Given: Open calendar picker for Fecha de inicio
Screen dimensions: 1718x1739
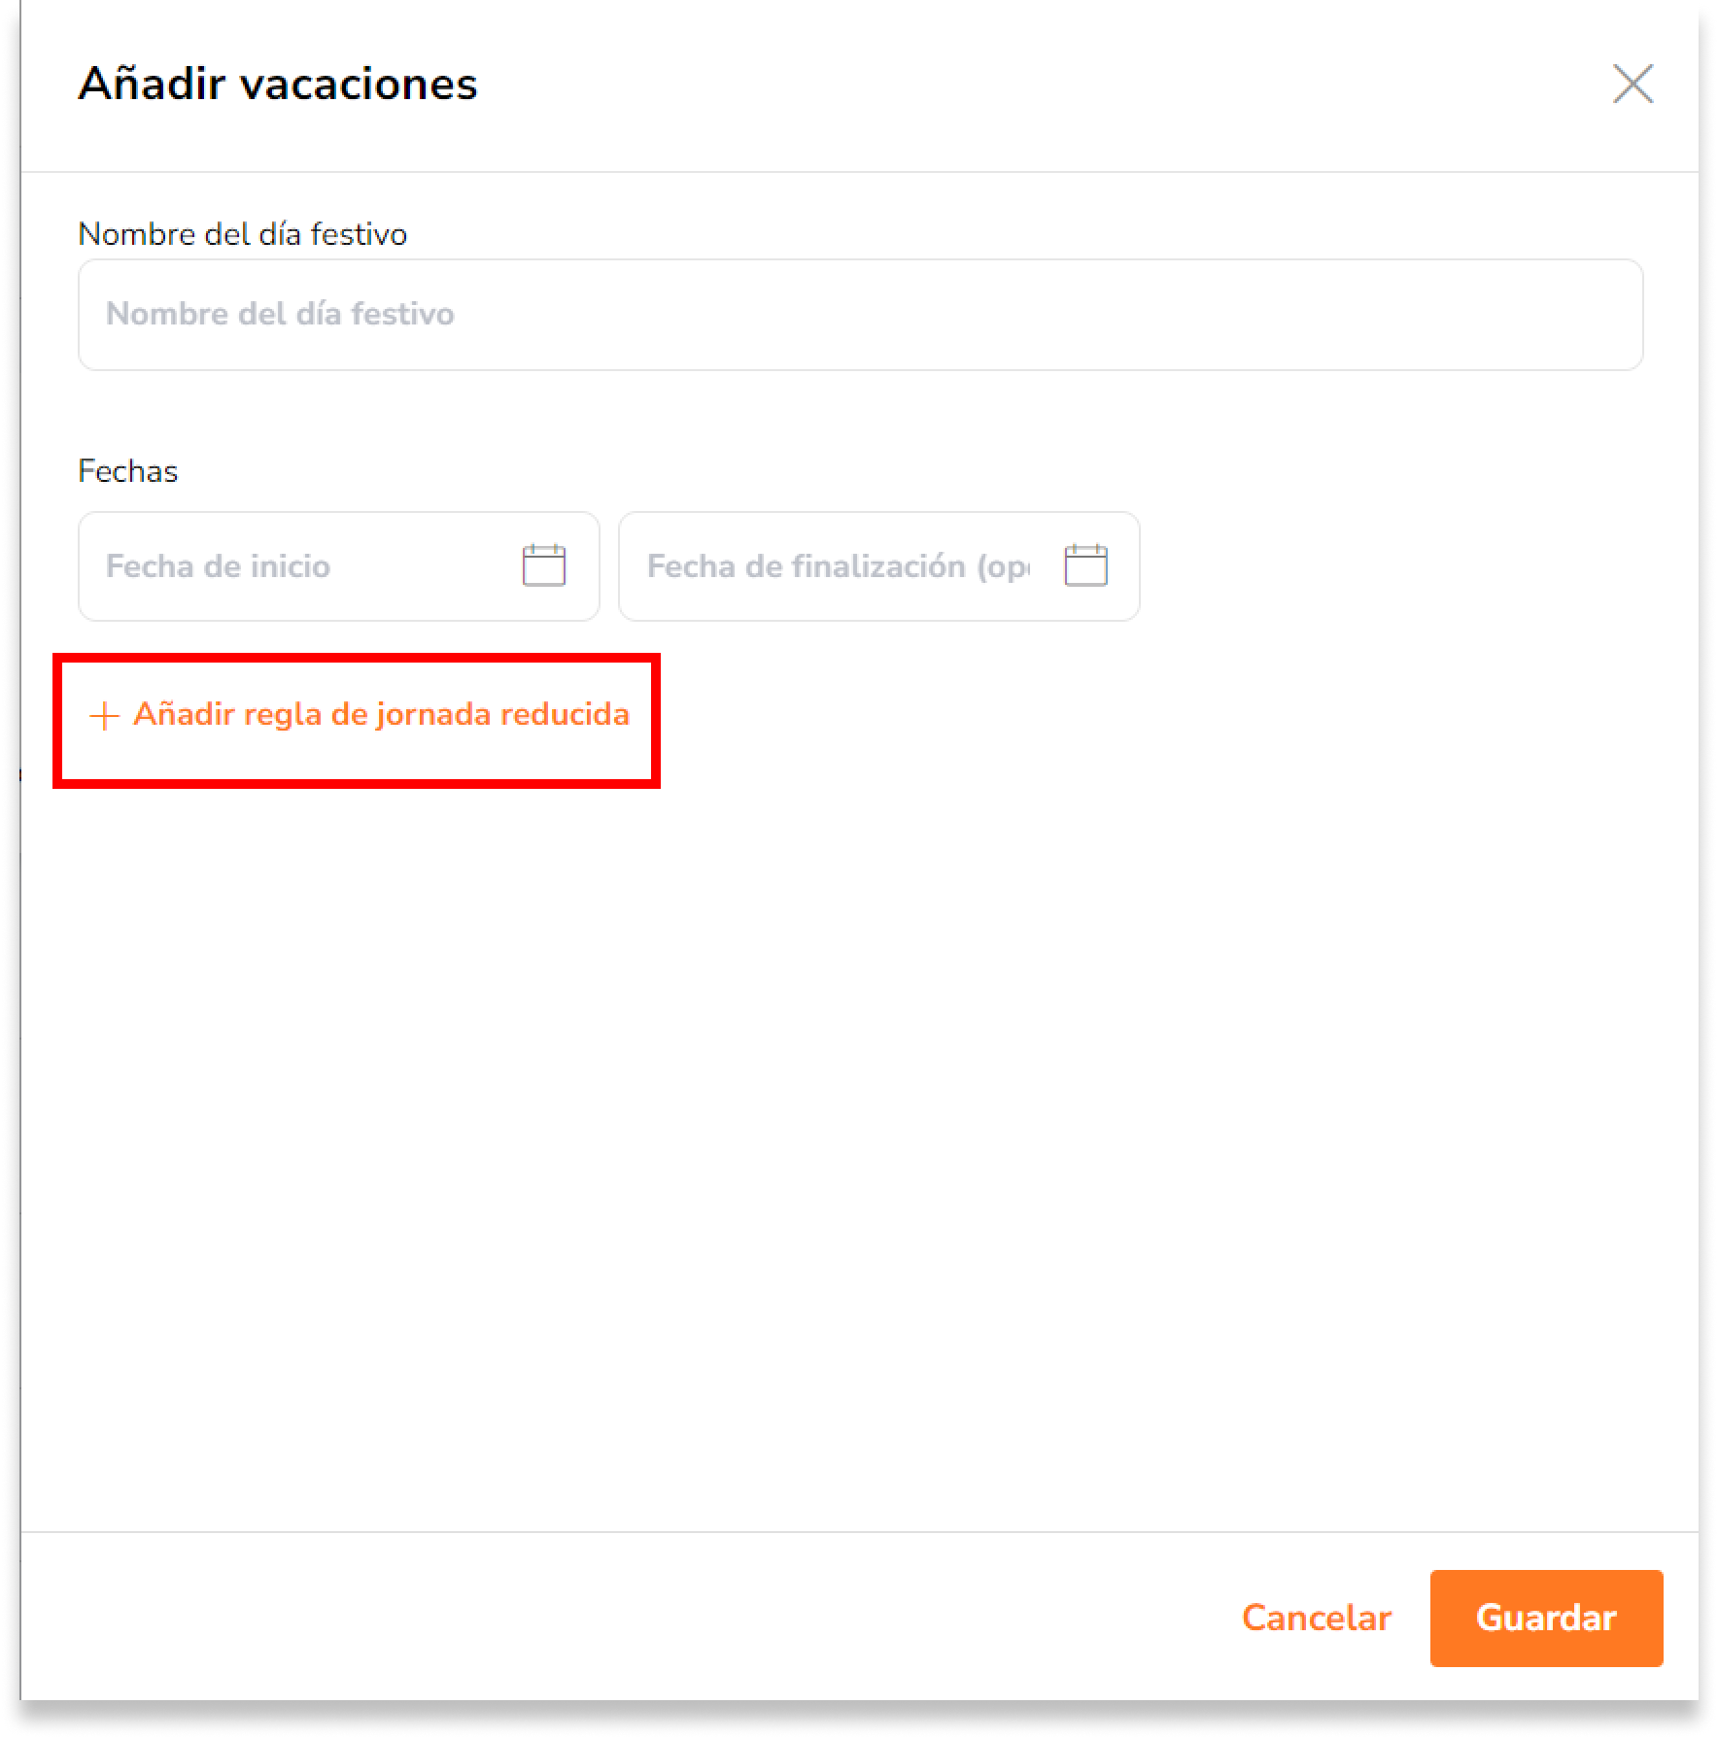Looking at the screenshot, I should point(544,565).
